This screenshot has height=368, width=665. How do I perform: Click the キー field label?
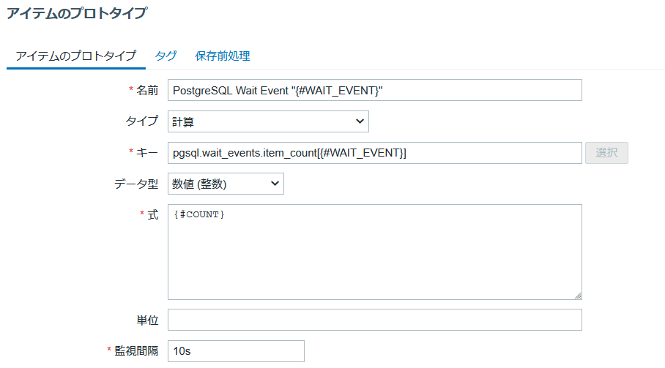click(147, 153)
